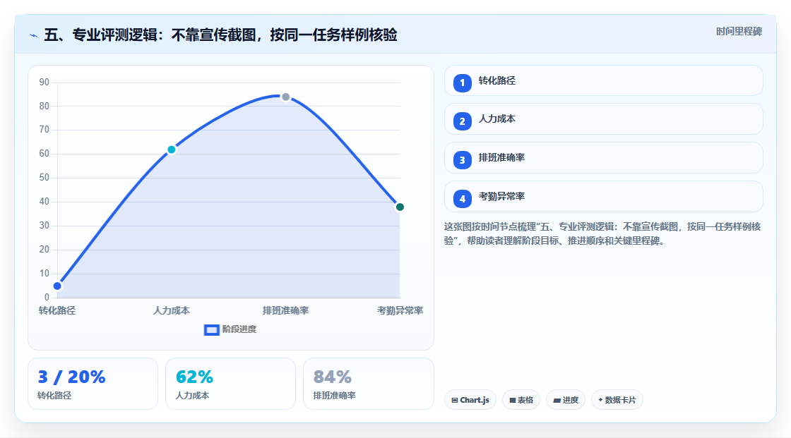Select the 考勤异常率 milestone row

pyautogui.click(x=603, y=197)
